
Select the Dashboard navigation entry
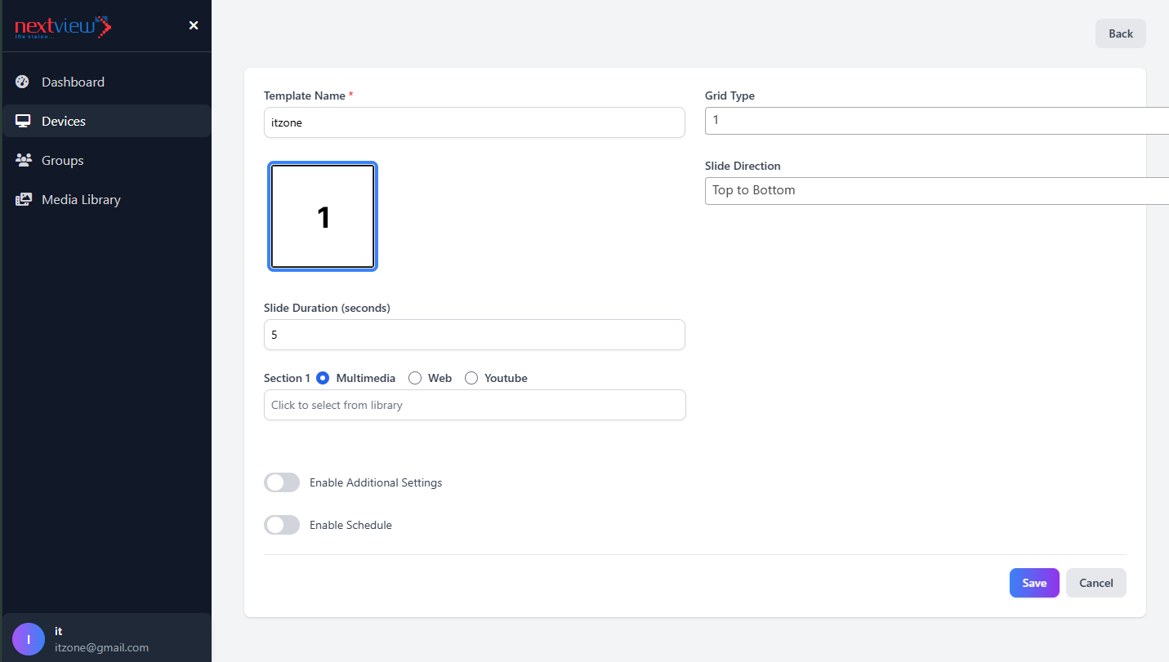[x=73, y=81]
